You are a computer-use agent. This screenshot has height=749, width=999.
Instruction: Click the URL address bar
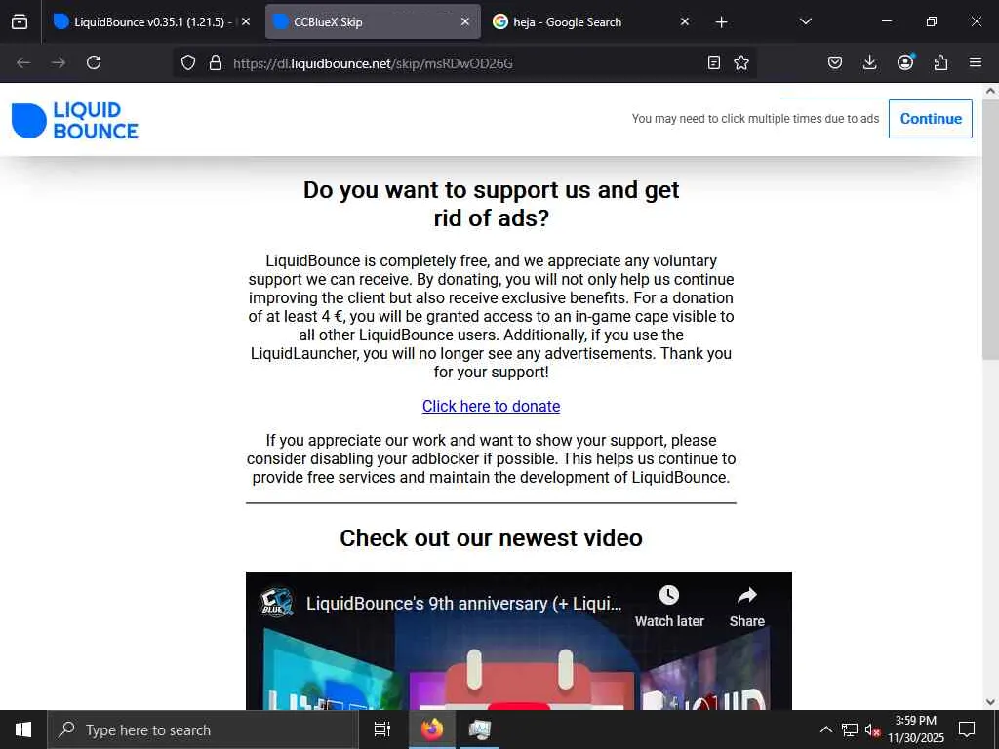465,63
